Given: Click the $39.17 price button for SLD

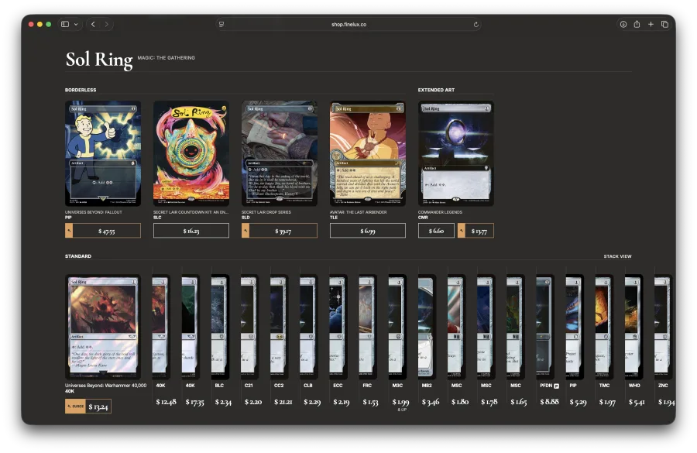Looking at the screenshot, I should tap(279, 231).
